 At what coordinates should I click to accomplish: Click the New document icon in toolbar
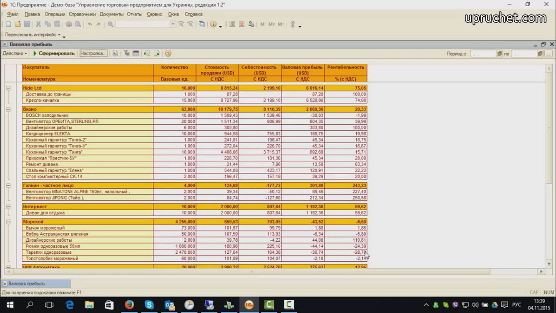pyautogui.click(x=8, y=24)
